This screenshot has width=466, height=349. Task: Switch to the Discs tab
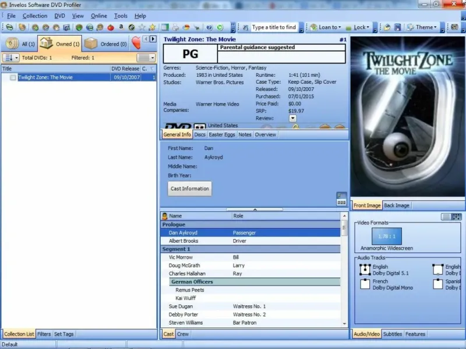200,135
